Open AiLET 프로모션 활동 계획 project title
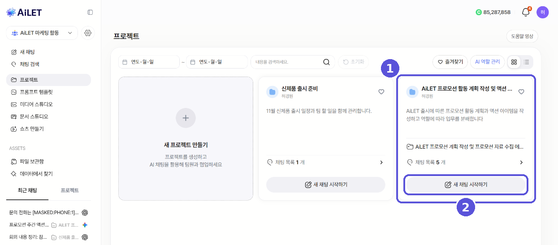This screenshot has height=245, width=558. tap(467, 89)
